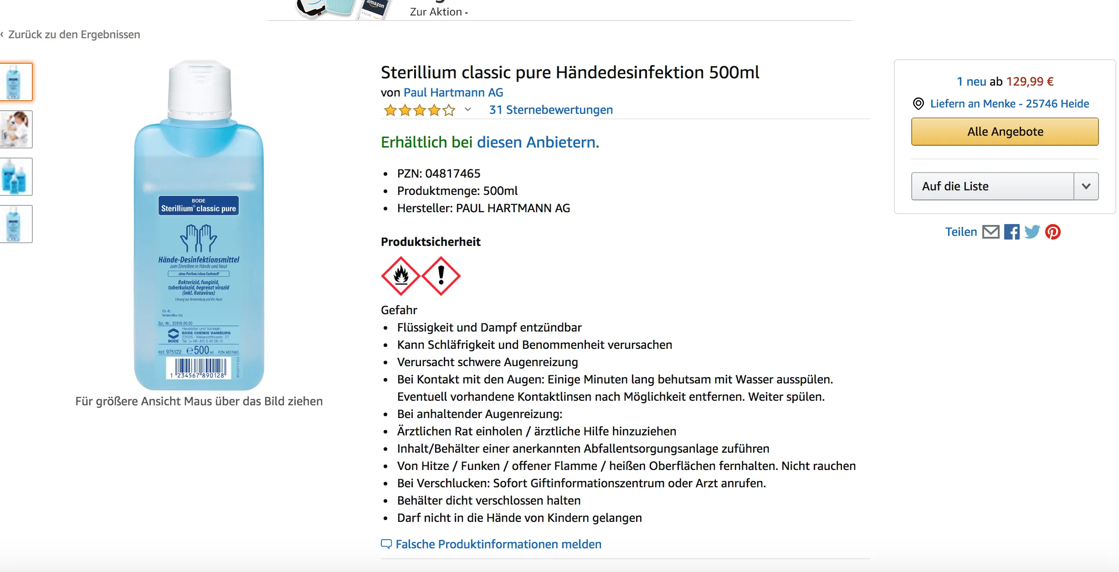View the 31 Sternebewertungen reviews
Screen dimensions: 1119x572
[551, 110]
